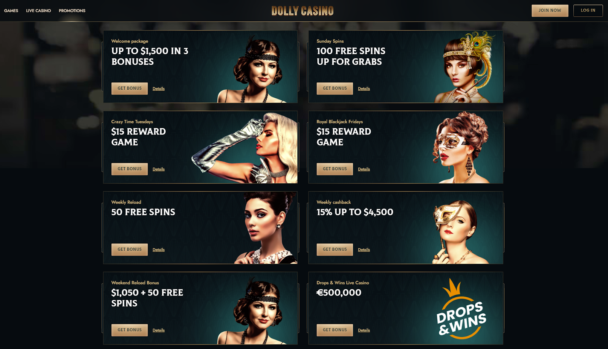This screenshot has height=349, width=608.
Task: Open Details for Royal Blackjack Fridays
Action: (x=364, y=169)
